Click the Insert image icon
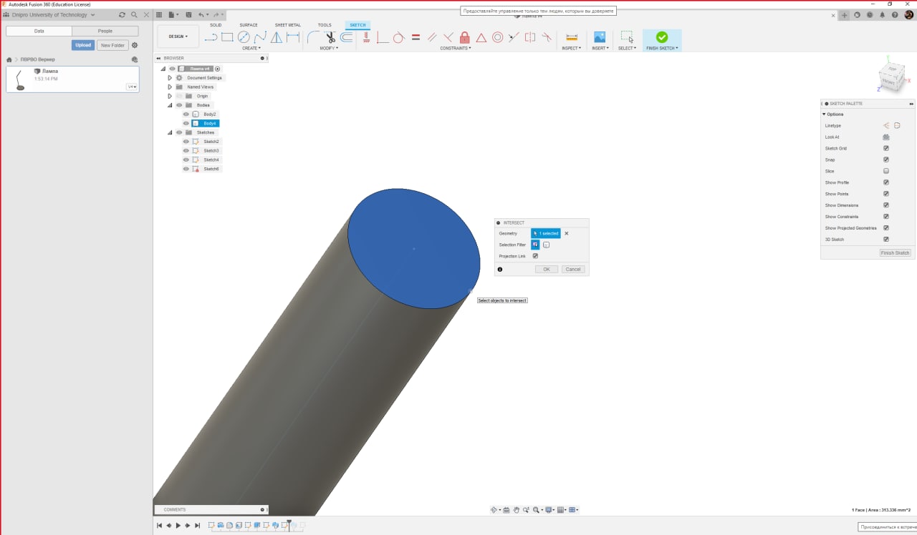 [600, 37]
